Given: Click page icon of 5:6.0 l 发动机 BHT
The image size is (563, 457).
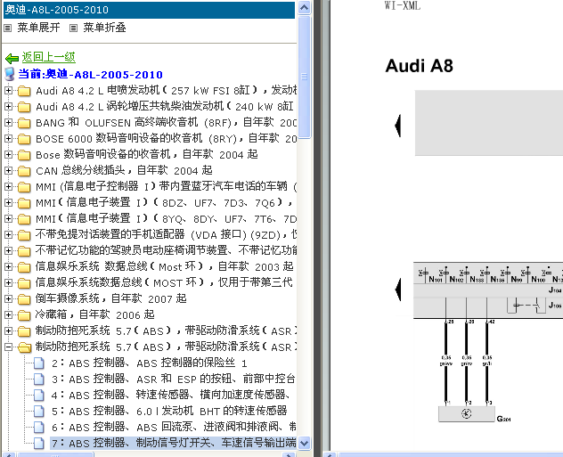Looking at the screenshot, I should tap(39, 411).
